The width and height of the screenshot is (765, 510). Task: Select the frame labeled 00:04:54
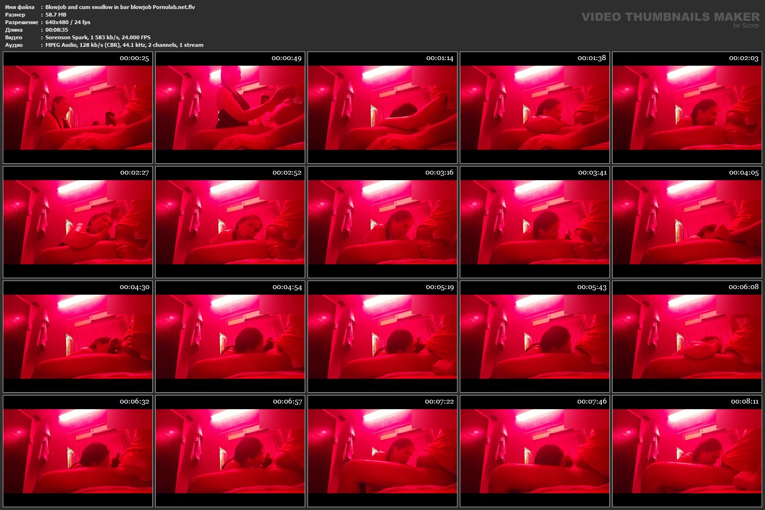coord(230,337)
